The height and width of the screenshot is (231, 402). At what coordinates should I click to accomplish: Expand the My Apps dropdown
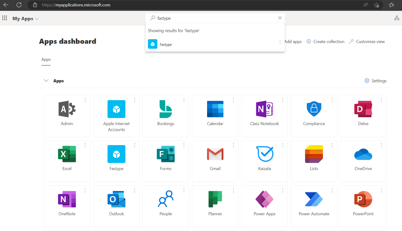point(26,19)
